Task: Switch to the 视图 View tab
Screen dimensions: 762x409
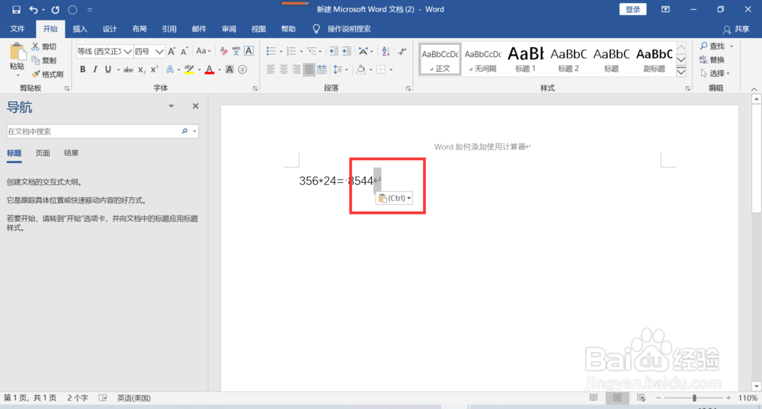Action: [x=258, y=29]
